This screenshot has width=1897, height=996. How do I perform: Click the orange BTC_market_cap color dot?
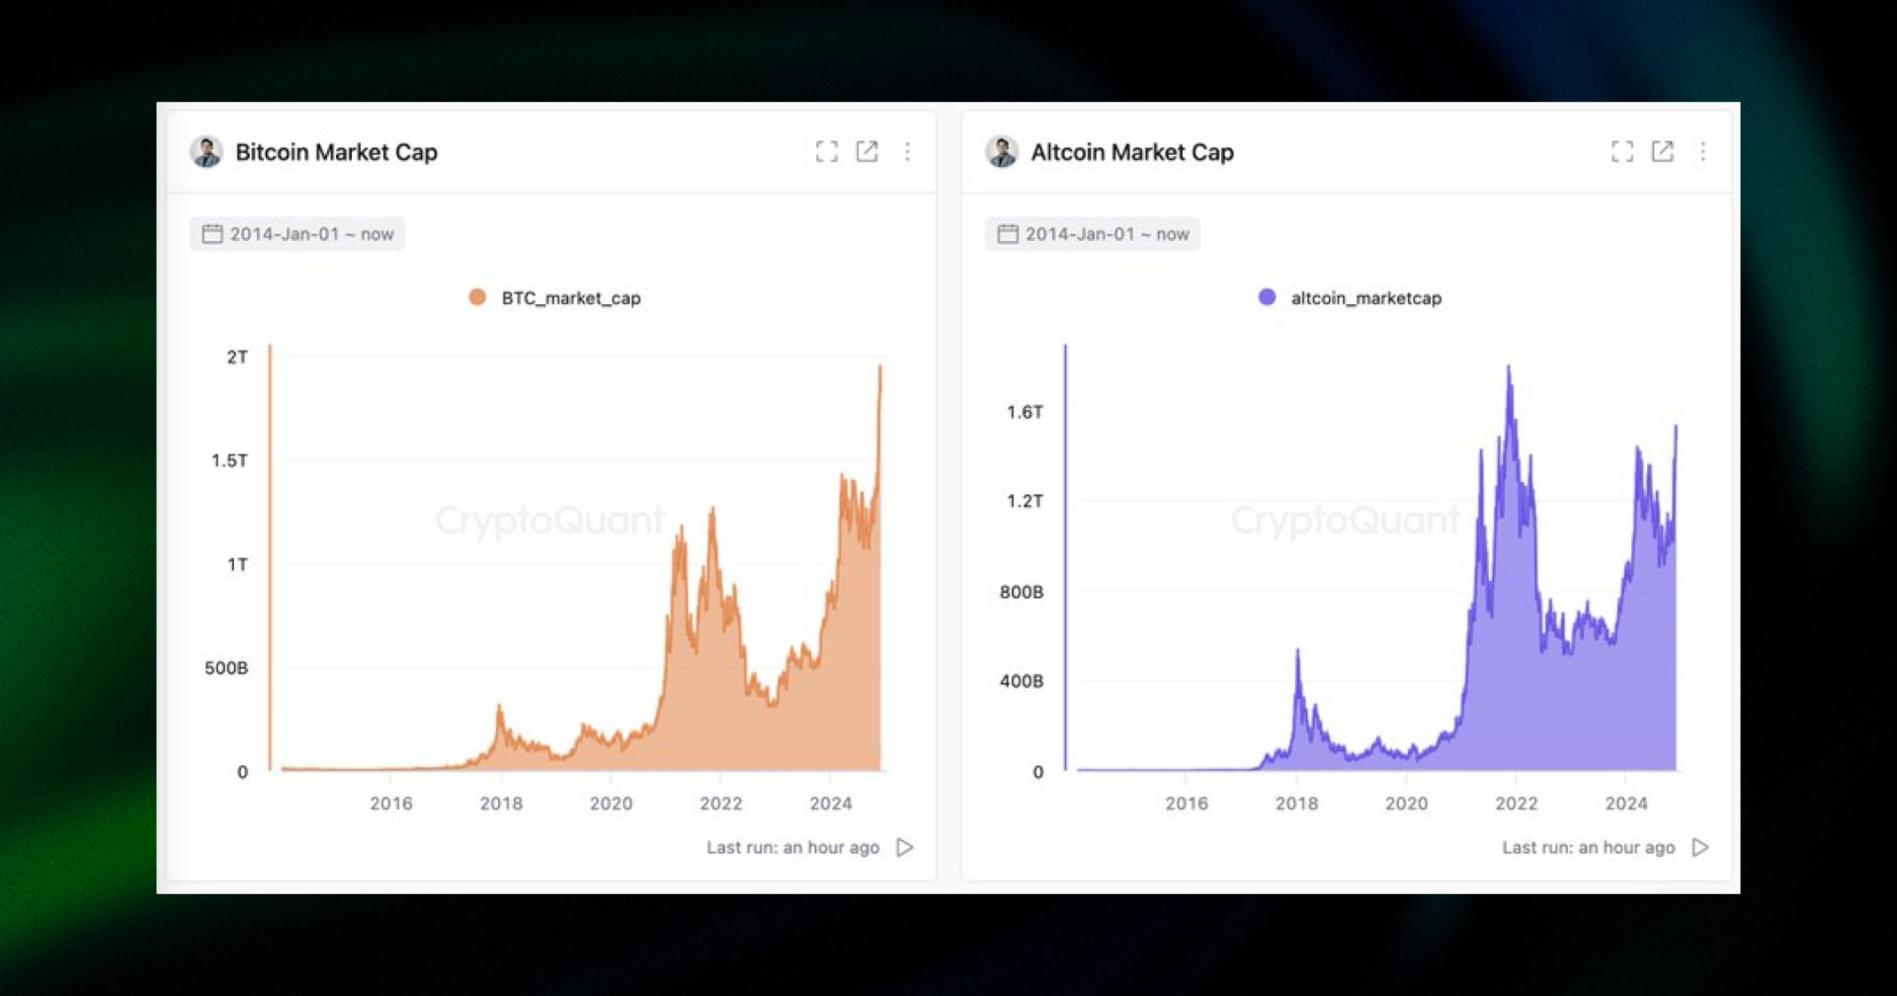click(x=478, y=296)
